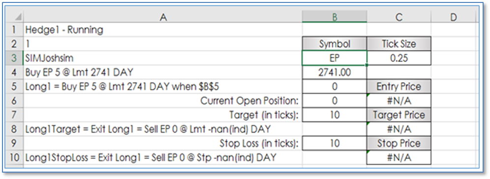The height and width of the screenshot is (179, 490).
Task: Select the SIMJoshsim account cell
Action: (163, 59)
